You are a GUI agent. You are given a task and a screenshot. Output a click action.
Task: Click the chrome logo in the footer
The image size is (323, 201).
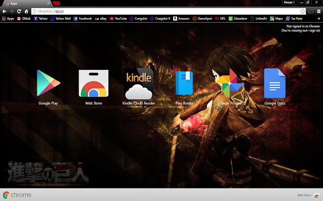(17, 195)
